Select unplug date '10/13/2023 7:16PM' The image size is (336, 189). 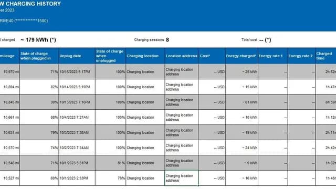click(77, 102)
